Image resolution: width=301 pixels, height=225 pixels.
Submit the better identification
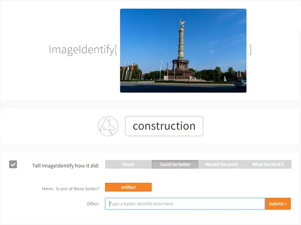pos(278,204)
